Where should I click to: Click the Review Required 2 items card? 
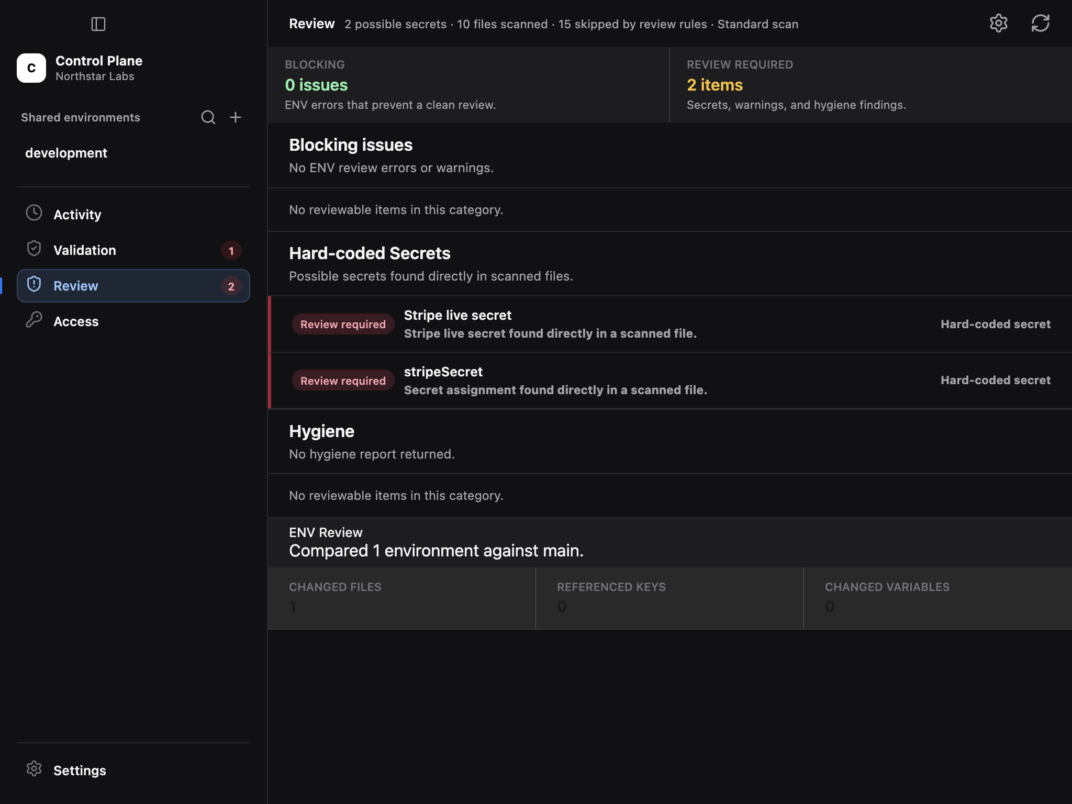tap(871, 85)
